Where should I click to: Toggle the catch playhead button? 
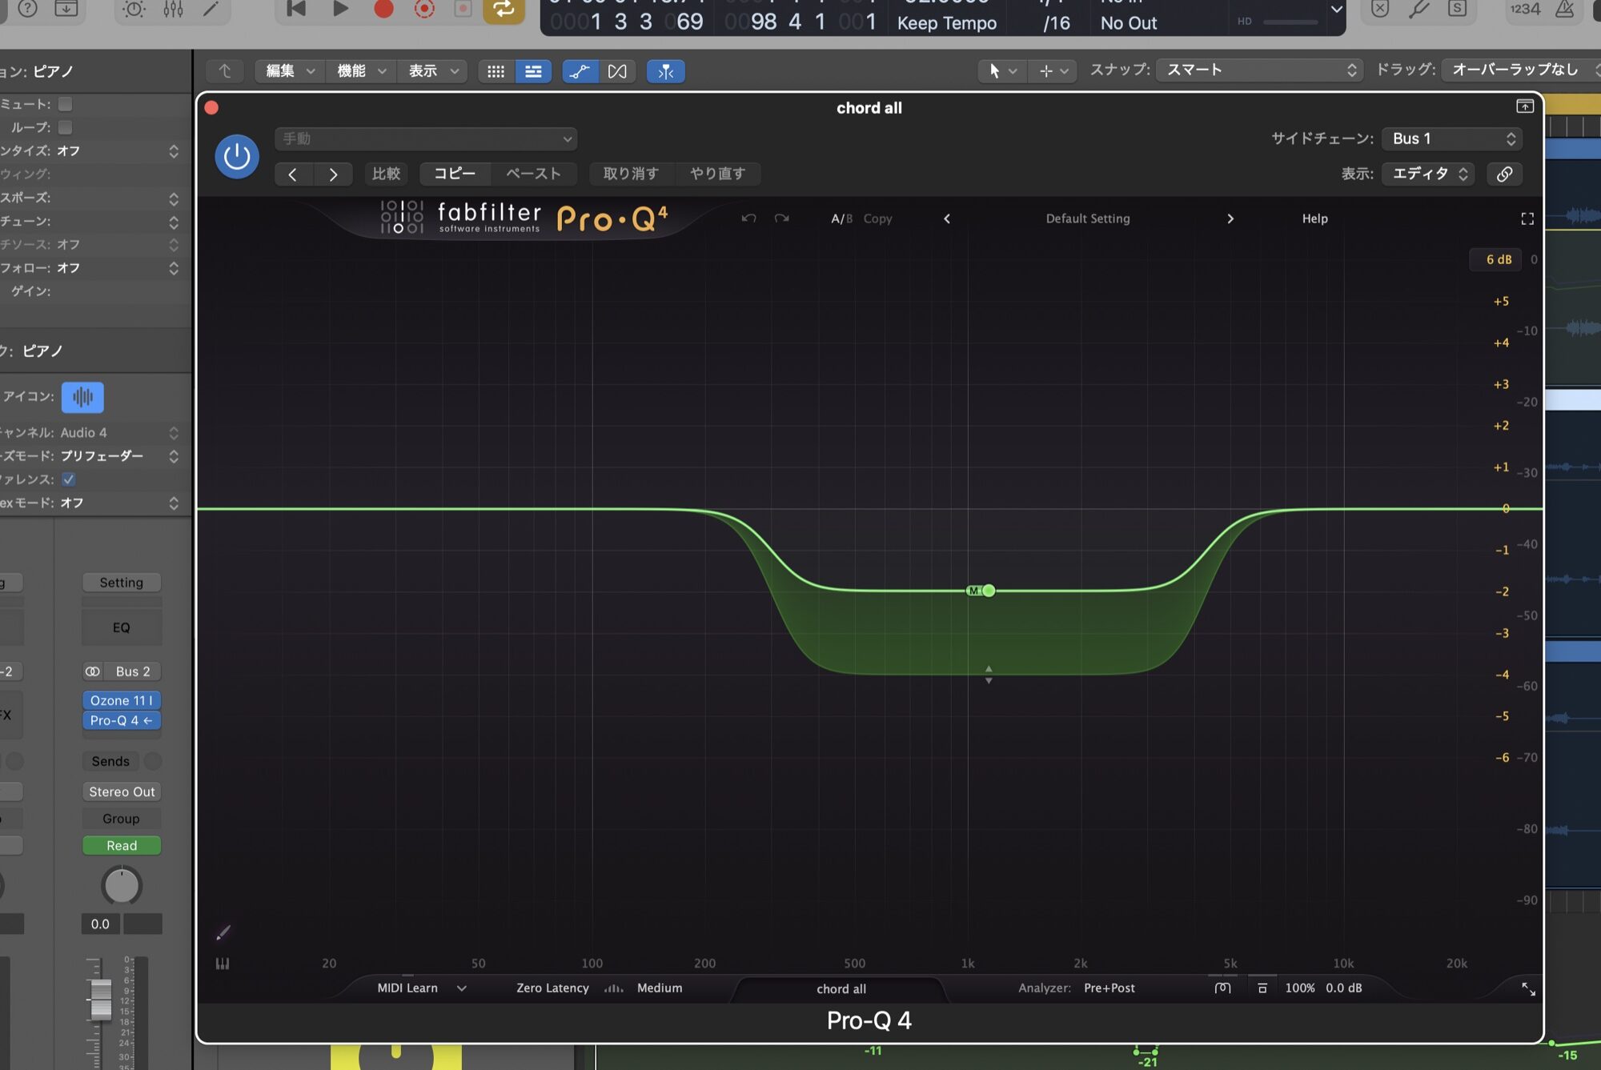click(x=665, y=71)
